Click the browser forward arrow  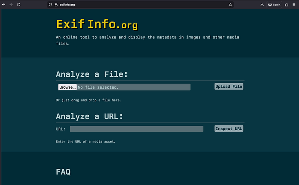click(11, 5)
